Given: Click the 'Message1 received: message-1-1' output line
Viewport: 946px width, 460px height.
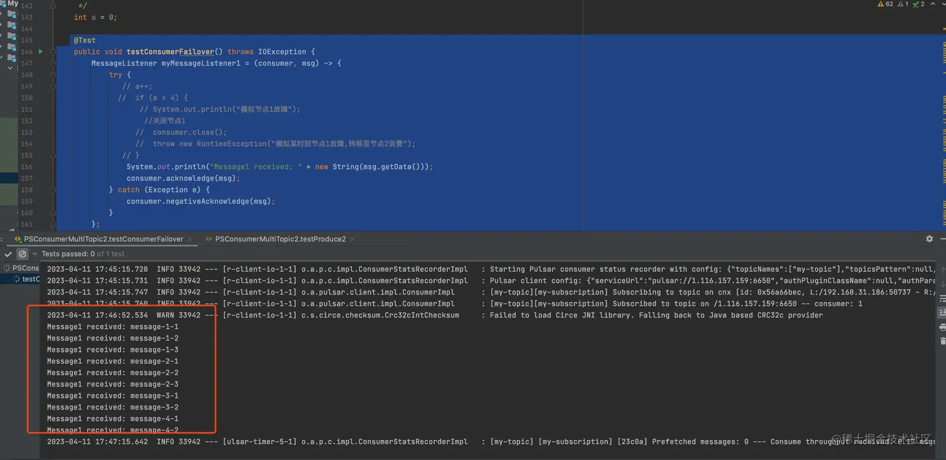Looking at the screenshot, I should click(x=113, y=327).
